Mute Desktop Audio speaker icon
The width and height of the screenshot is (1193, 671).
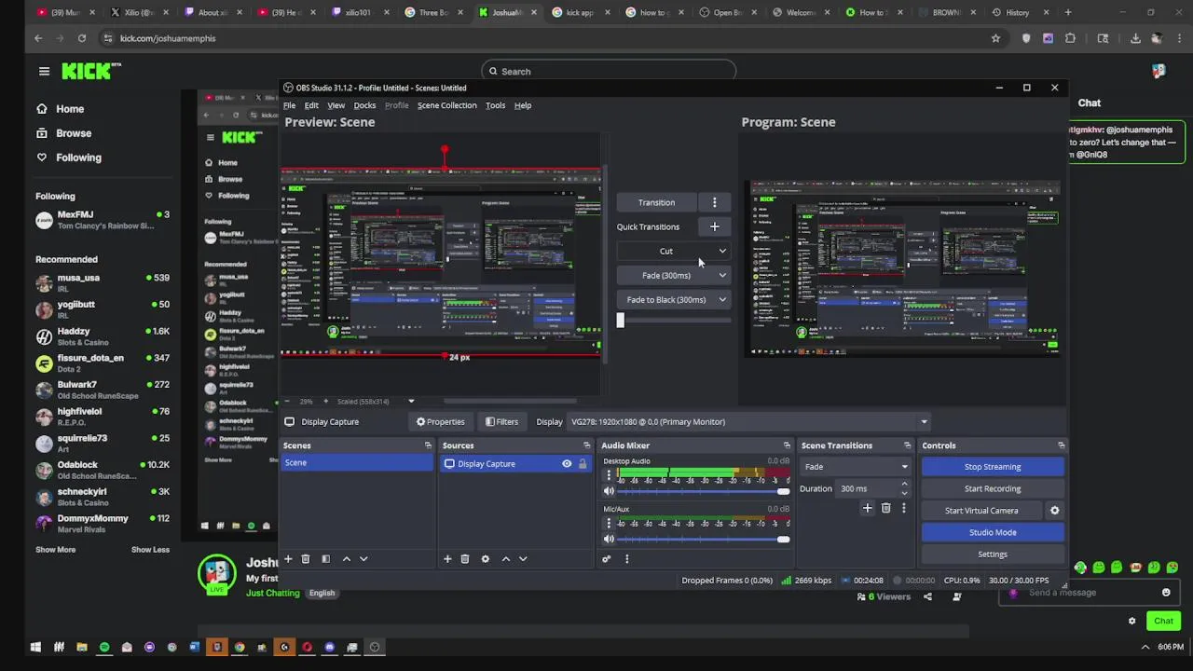pos(609,491)
